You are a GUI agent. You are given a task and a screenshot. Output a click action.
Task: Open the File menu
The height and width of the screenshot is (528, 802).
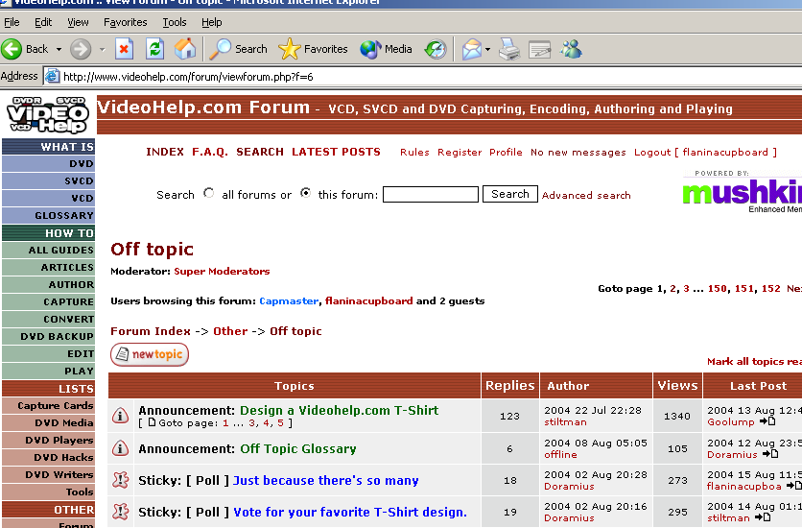point(12,22)
